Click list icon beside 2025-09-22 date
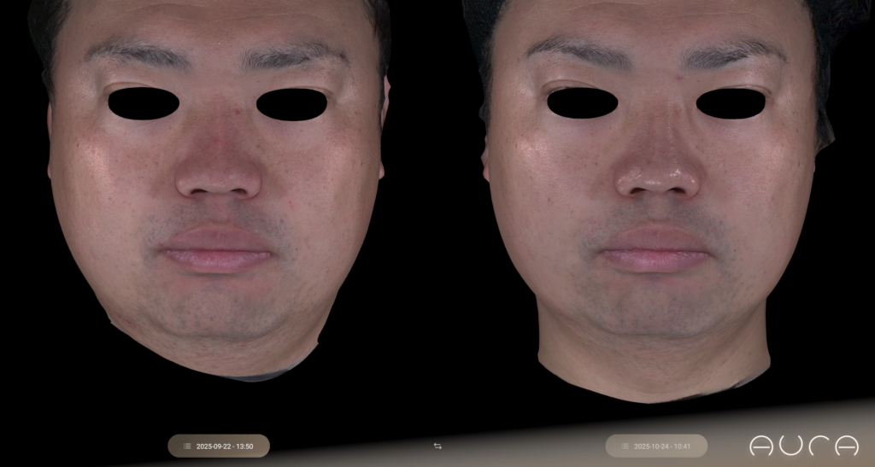This screenshot has width=875, height=467. tap(187, 446)
